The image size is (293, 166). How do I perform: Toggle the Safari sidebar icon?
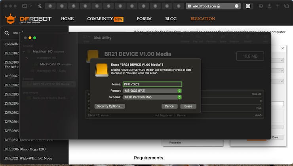[x=25, y=6]
